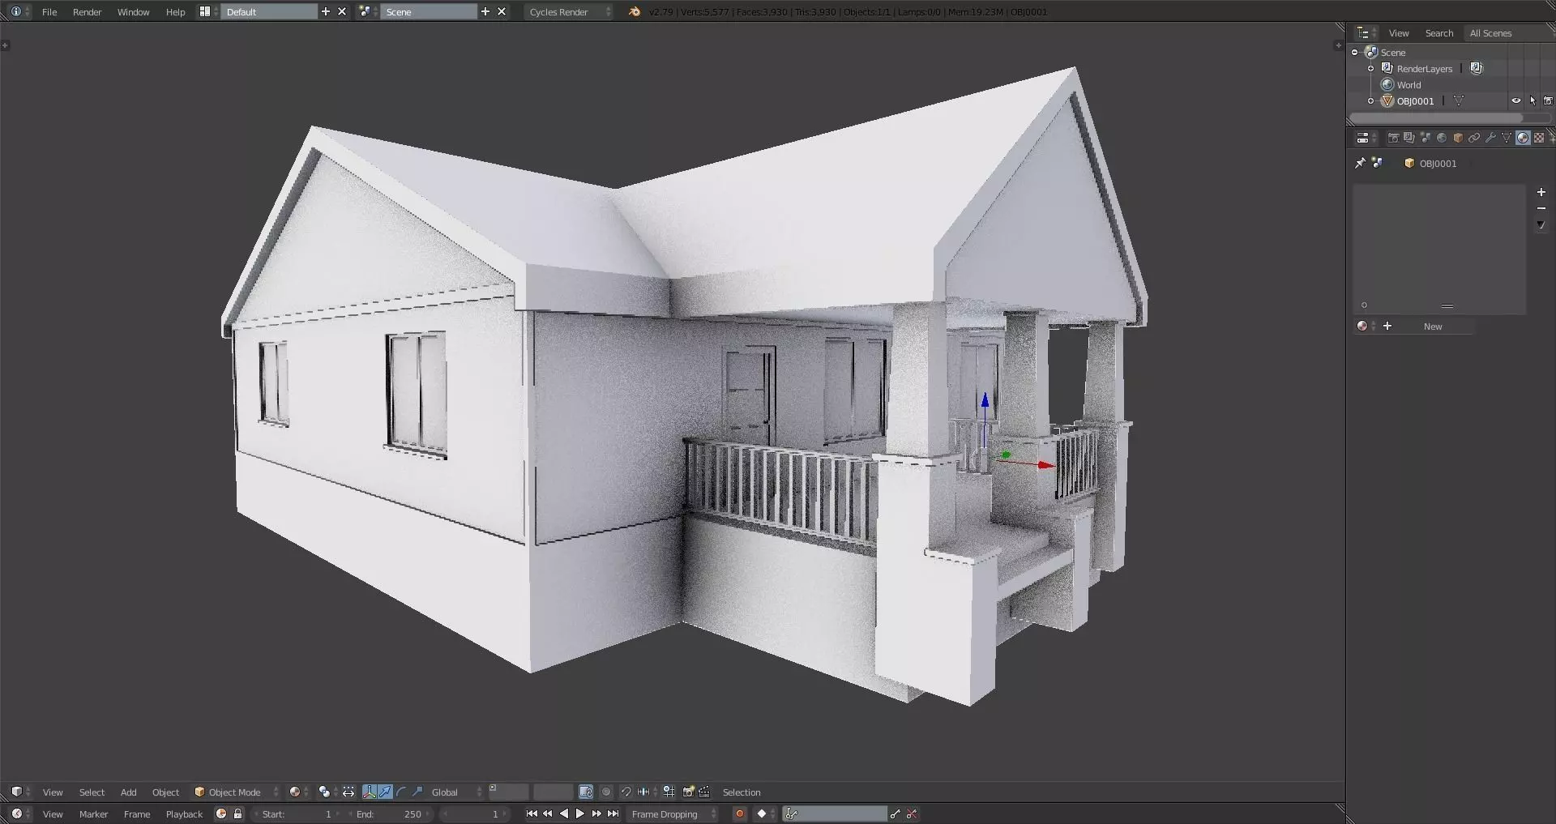Jump to the first frame of the range
Viewport: 1556px width, 824px height.
(x=532, y=813)
